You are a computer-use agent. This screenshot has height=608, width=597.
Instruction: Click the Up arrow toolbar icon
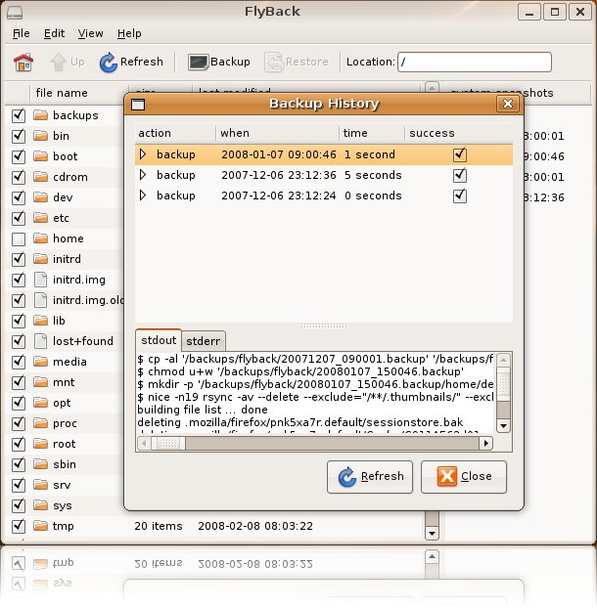59,62
